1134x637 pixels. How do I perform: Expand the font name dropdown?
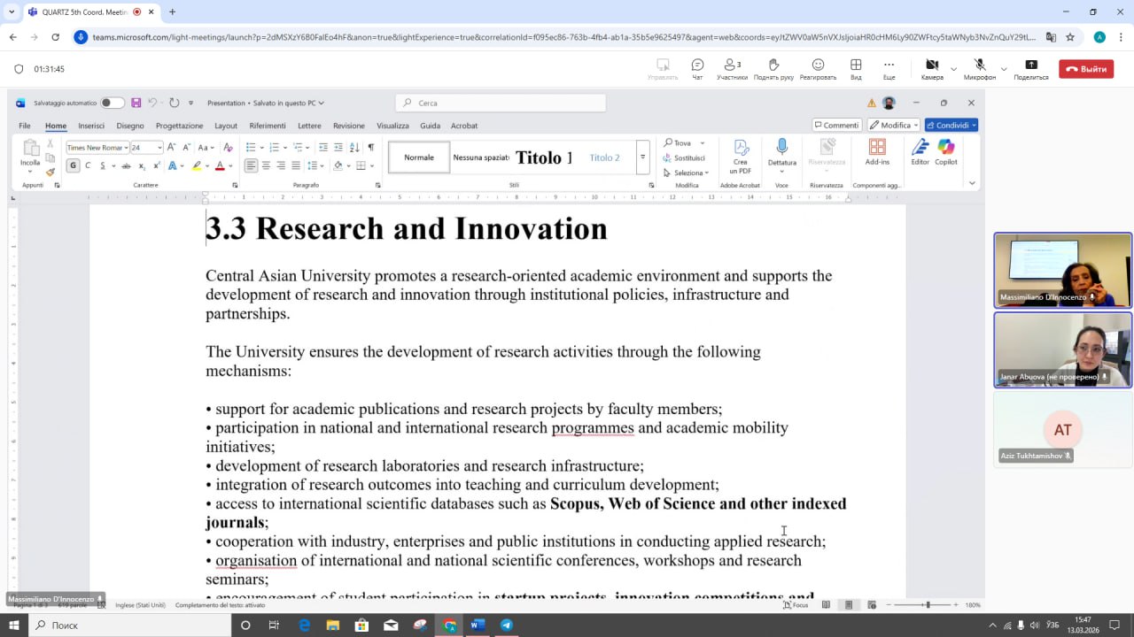(x=127, y=148)
